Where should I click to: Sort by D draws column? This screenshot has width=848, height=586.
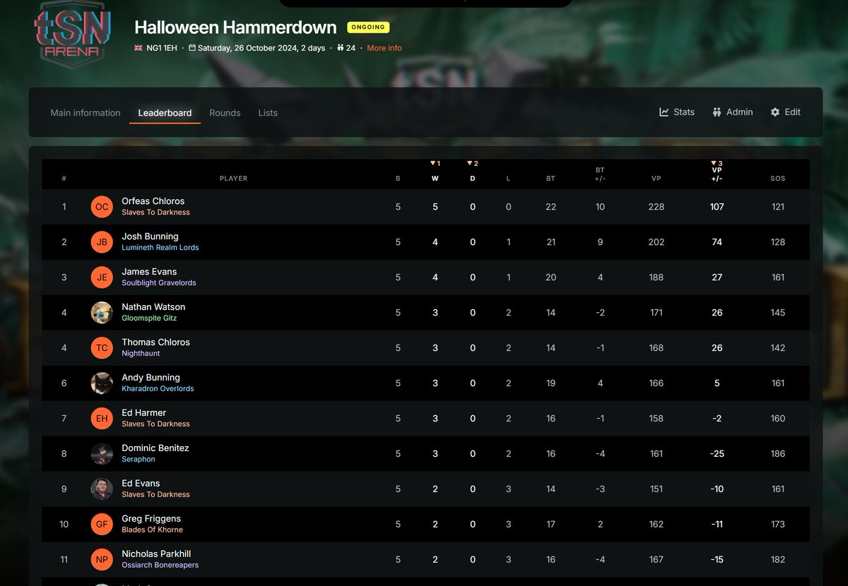point(473,179)
